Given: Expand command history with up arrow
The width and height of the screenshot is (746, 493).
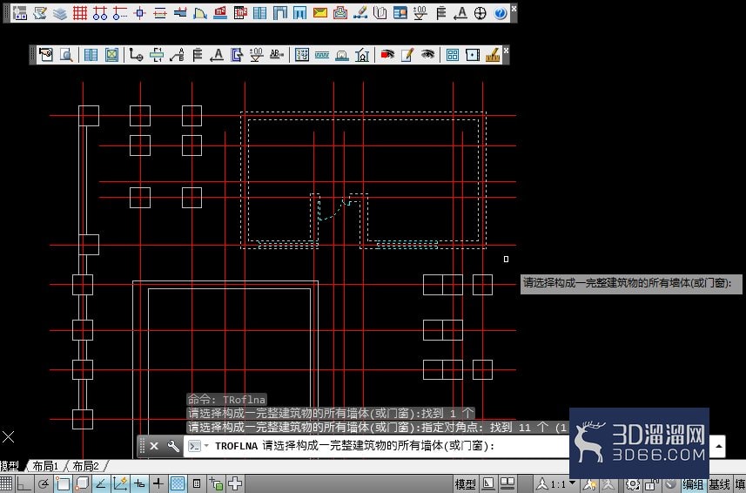Looking at the screenshot, I should tap(718, 446).
